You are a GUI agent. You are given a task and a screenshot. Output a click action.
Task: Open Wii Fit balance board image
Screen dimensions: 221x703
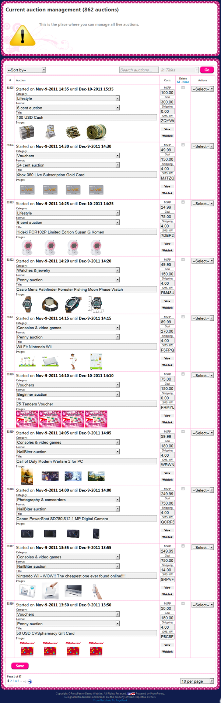(x=50, y=361)
